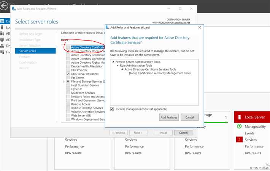Click the Server Manager back arrow icon
Image resolution: width=270 pixels, height=171 pixels.
(4, 6)
